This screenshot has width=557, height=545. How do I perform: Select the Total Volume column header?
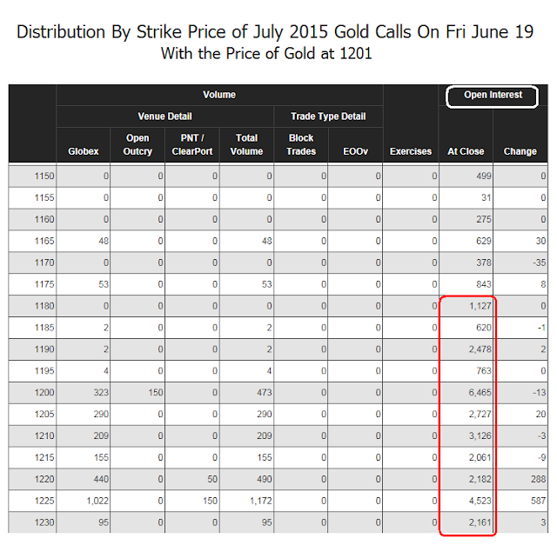(x=247, y=144)
